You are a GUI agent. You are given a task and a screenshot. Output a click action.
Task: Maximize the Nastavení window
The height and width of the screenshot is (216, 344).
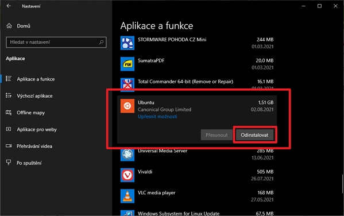(319, 6)
